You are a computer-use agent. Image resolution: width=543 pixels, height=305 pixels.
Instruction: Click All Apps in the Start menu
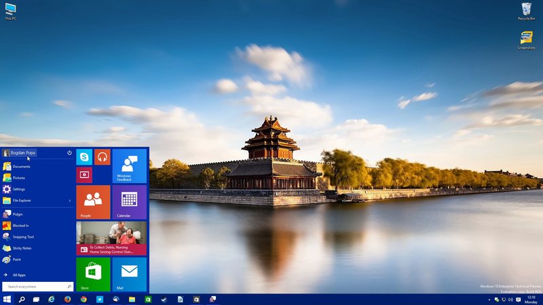[x=19, y=274]
